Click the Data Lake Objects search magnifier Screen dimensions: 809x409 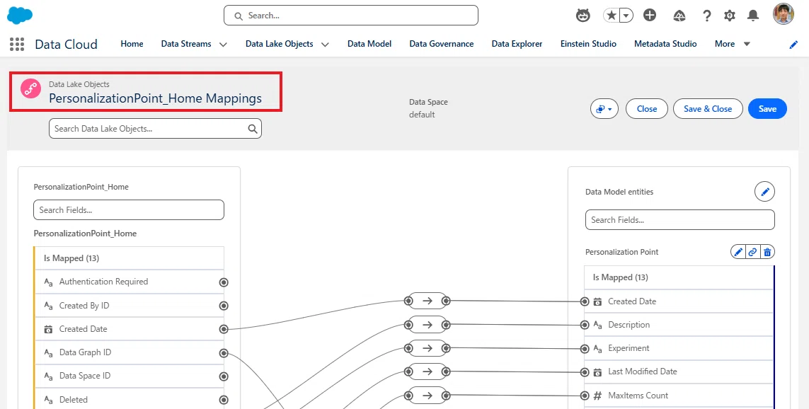click(252, 129)
